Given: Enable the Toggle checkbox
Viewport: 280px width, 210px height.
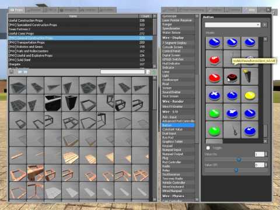Looking at the screenshot, I should click(208, 148).
